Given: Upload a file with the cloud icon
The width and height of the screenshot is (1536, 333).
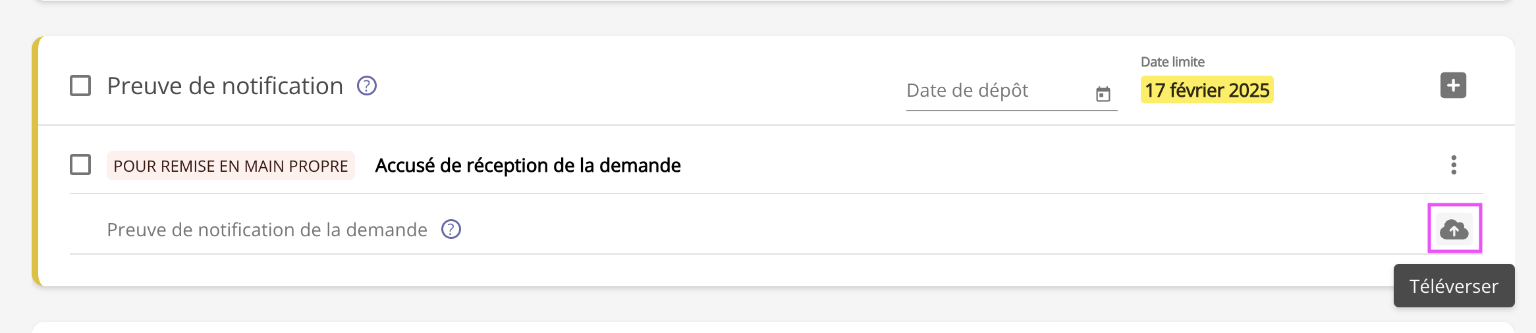Looking at the screenshot, I should tap(1454, 229).
